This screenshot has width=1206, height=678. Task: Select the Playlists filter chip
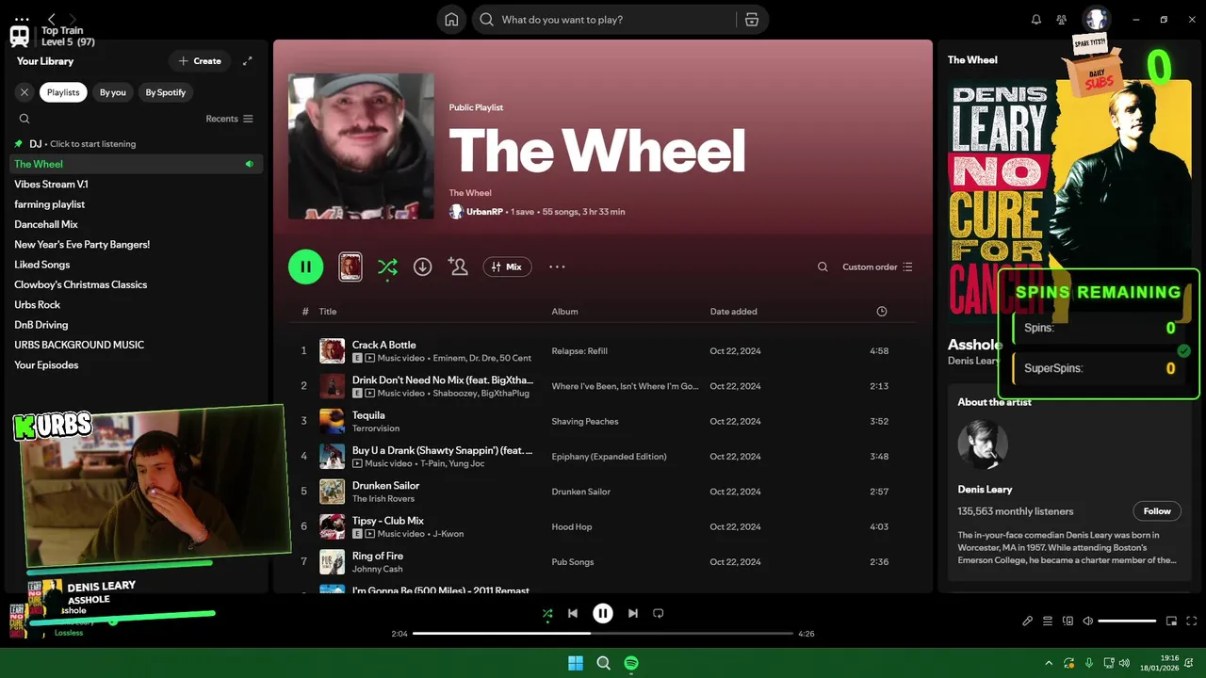63,92
